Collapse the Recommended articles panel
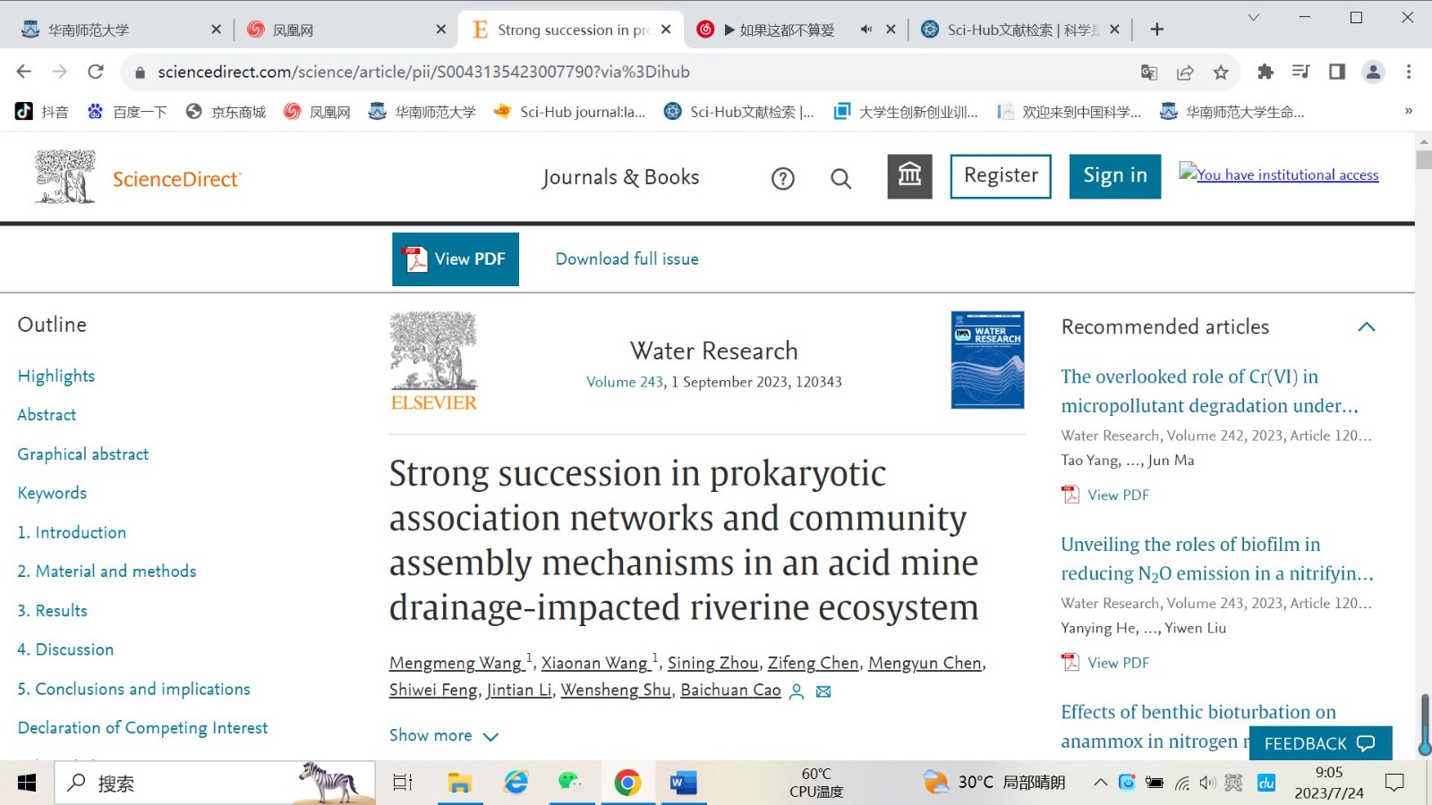This screenshot has width=1432, height=805. point(1366,326)
